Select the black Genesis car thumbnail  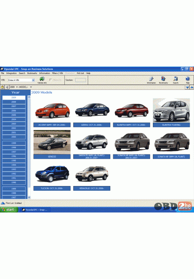(x=52, y=142)
